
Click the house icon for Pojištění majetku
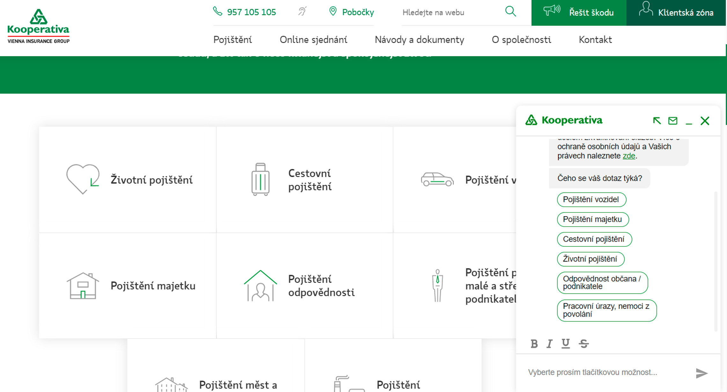pos(83,286)
